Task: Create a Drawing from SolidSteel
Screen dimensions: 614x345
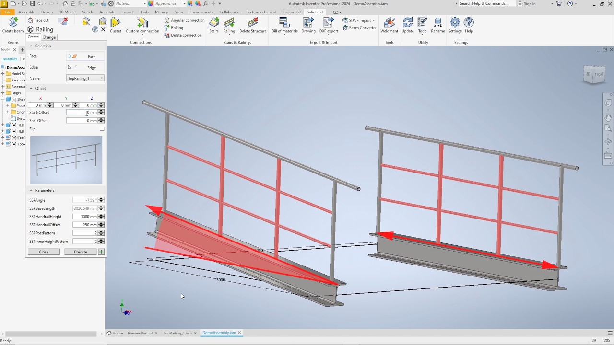Action: click(308, 25)
